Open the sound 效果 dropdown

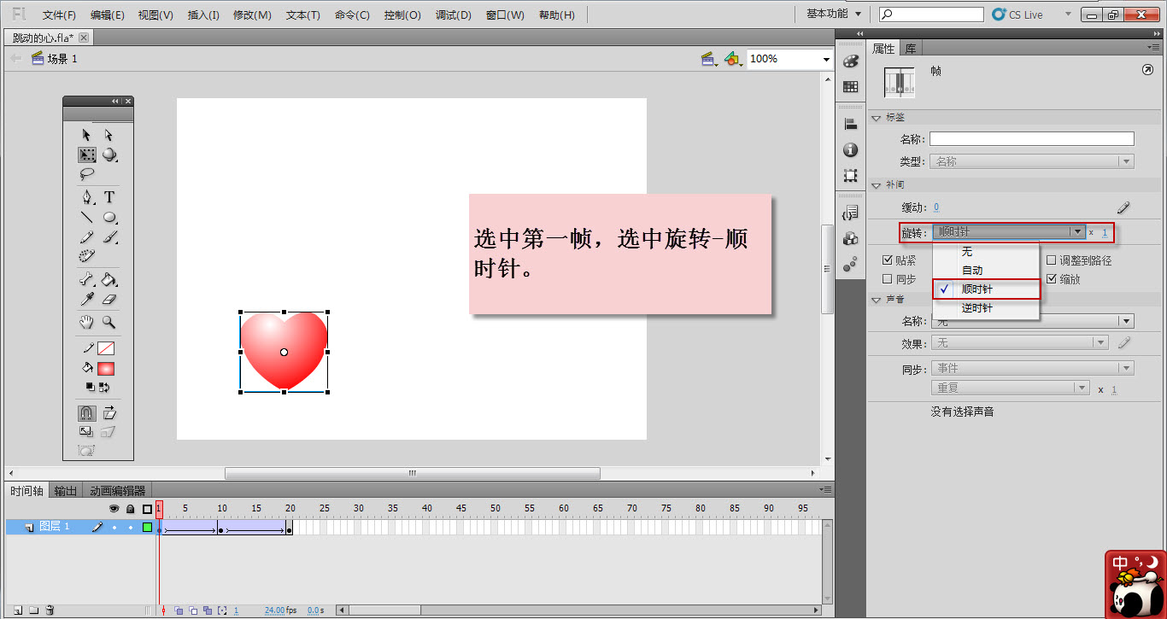click(x=1019, y=343)
